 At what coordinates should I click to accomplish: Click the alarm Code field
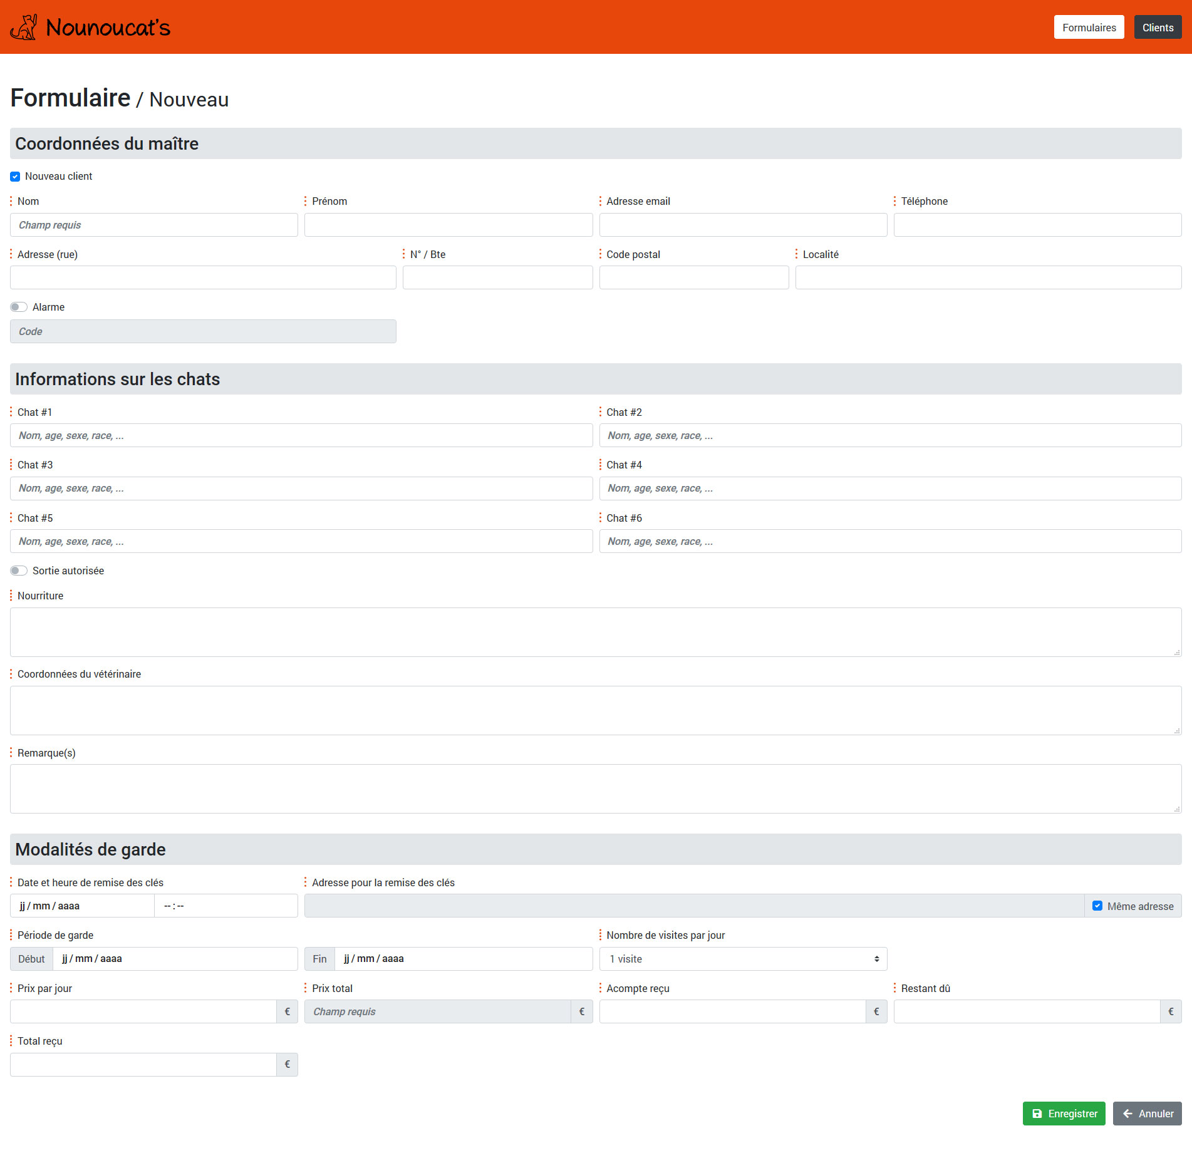click(x=203, y=331)
